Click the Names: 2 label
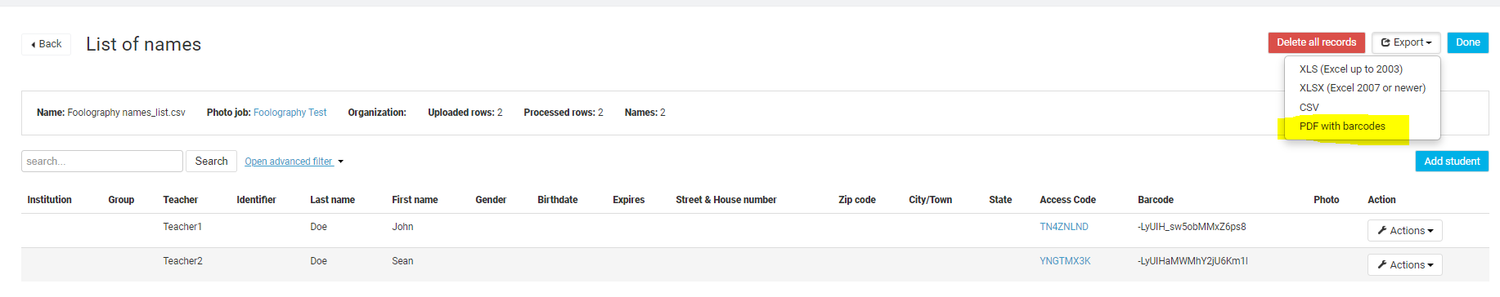The image size is (1500, 297). click(x=644, y=113)
